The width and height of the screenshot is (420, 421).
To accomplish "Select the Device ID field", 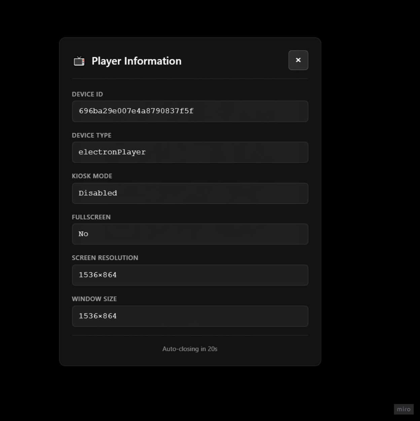I will pyautogui.click(x=190, y=111).
